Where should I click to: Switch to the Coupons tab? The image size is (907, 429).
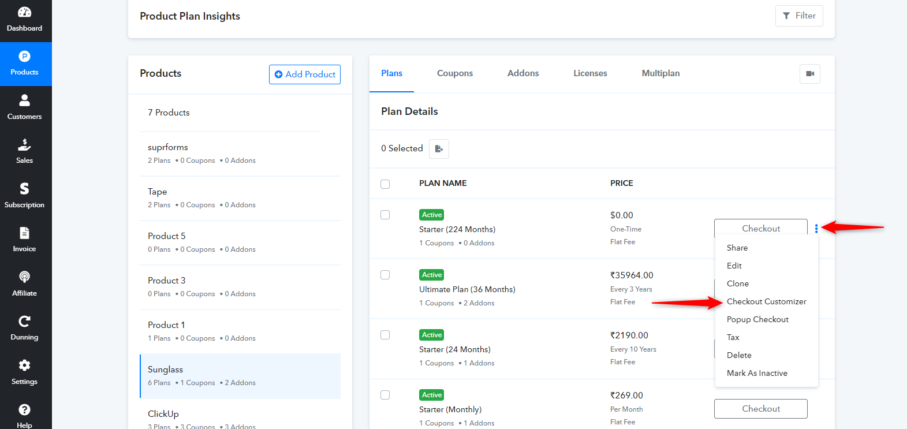(x=455, y=73)
